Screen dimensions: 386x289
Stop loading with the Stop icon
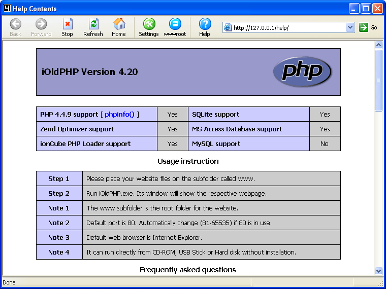pos(67,24)
